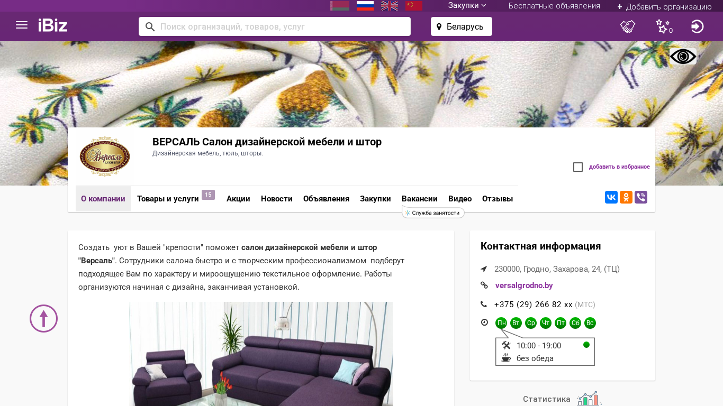This screenshot has height=406, width=723.
Task: Contact via the Viber icon
Action: 641,197
